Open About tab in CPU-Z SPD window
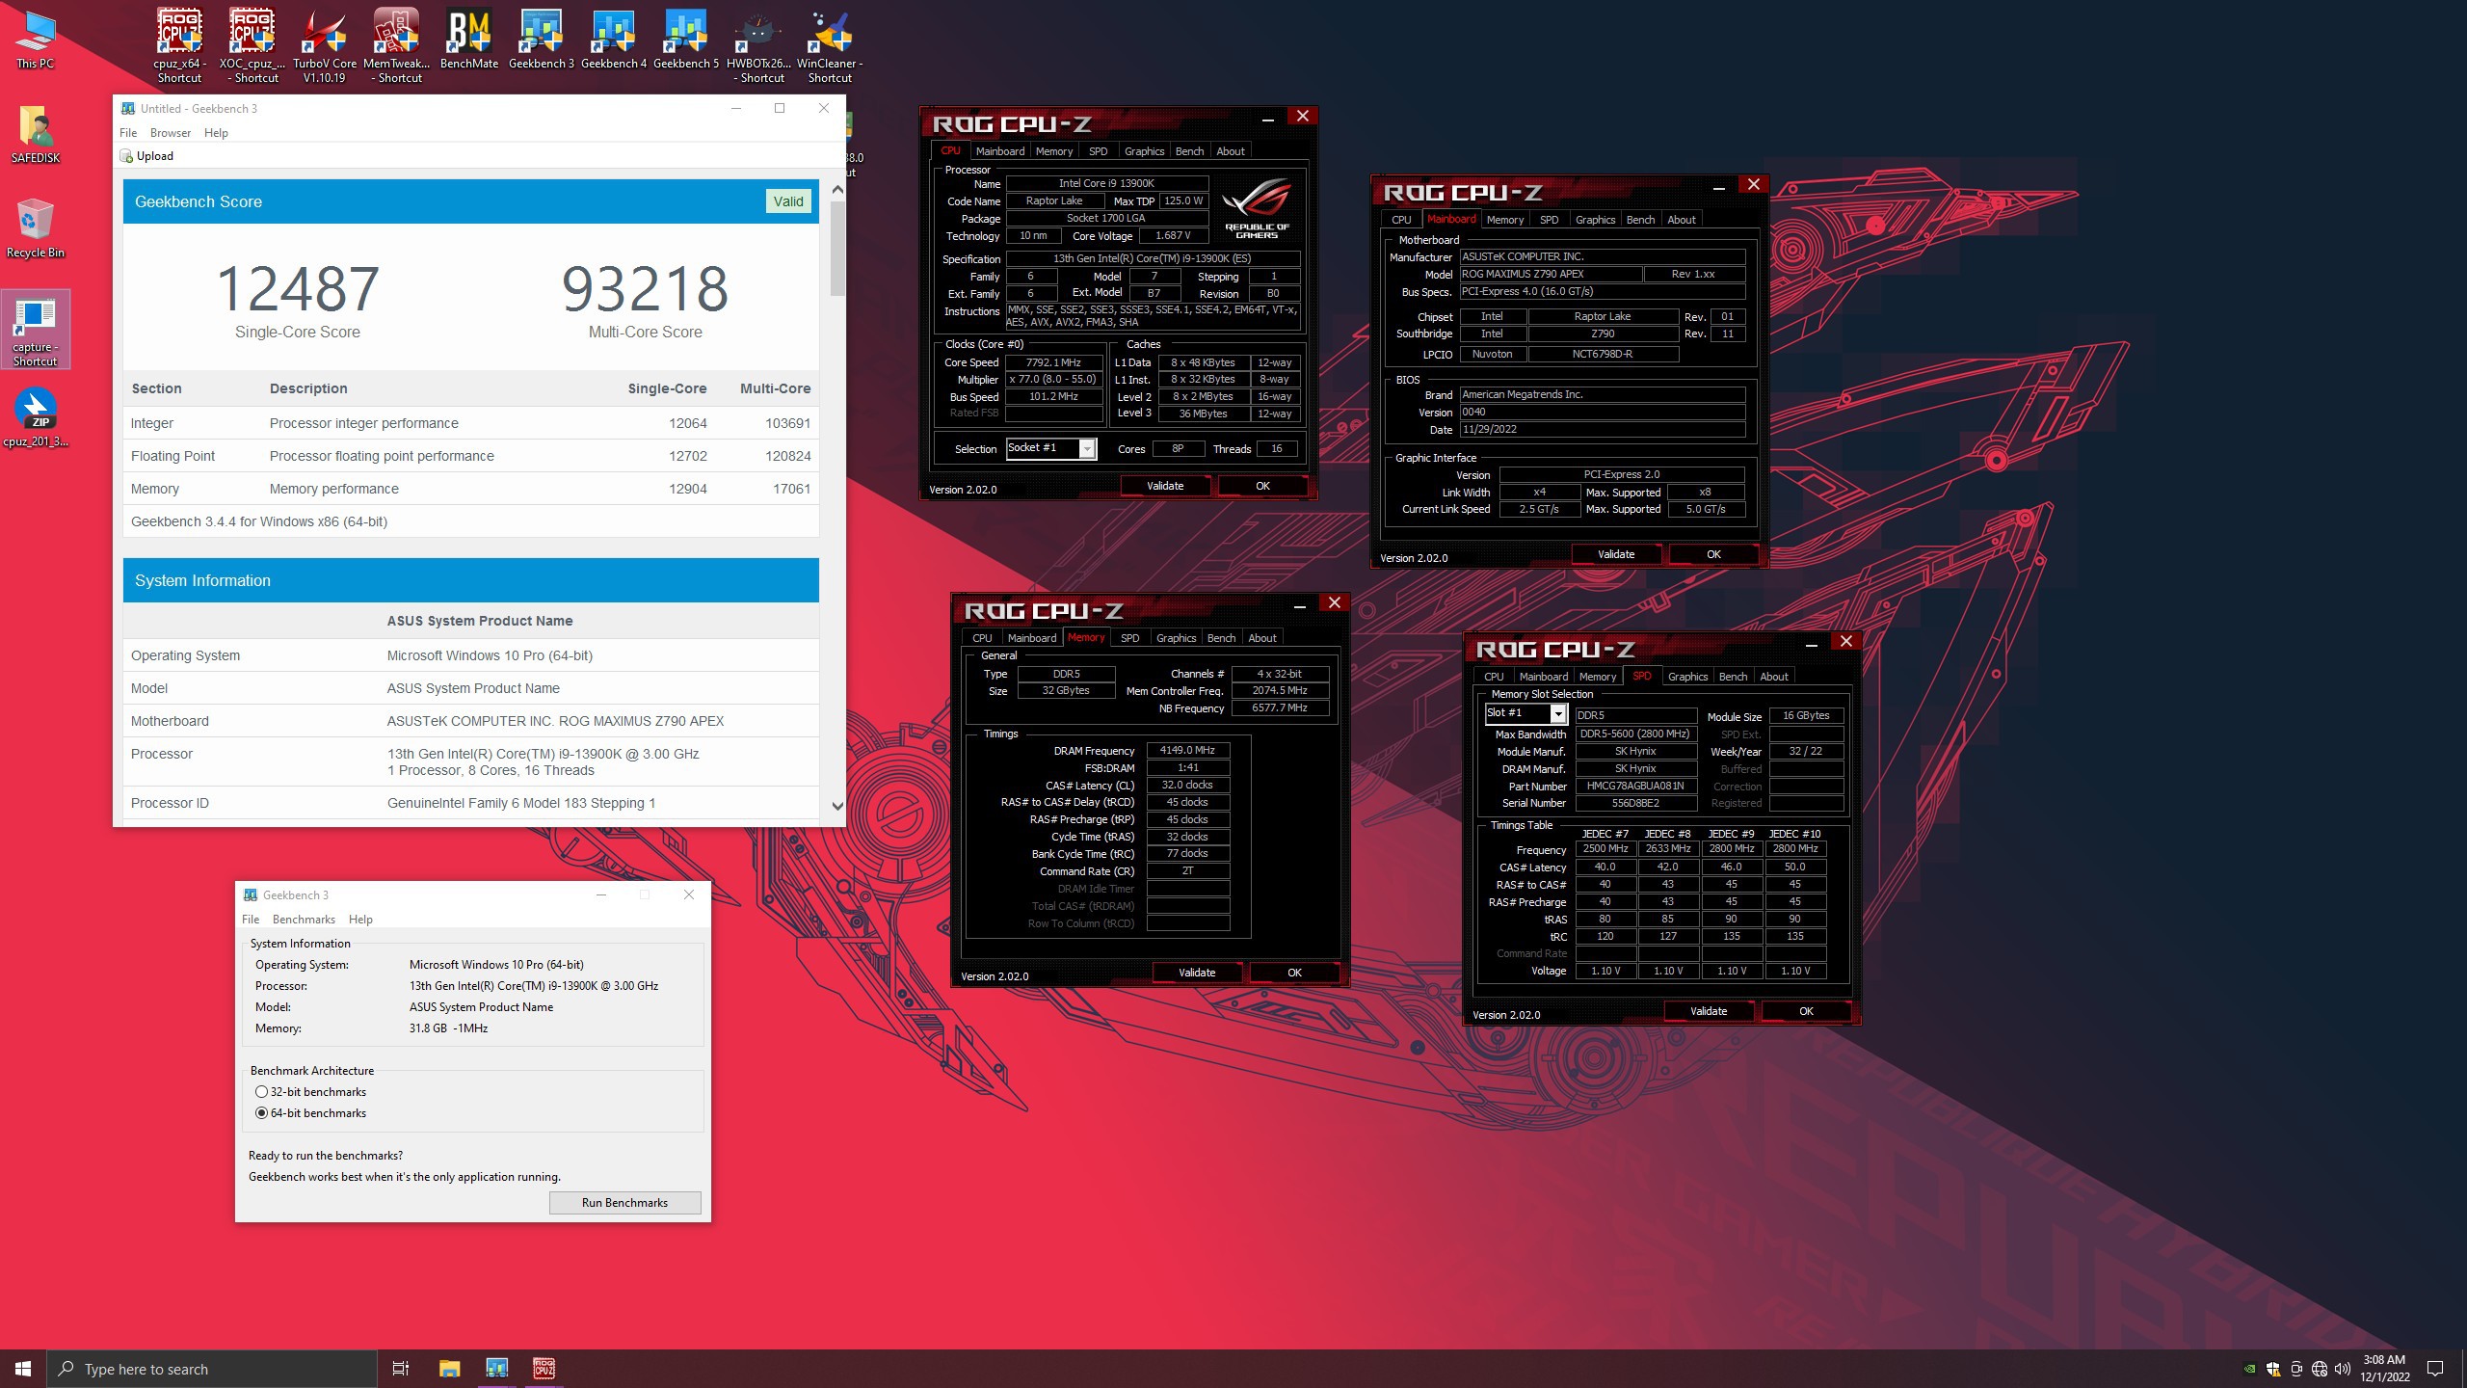The image size is (2467, 1388). [1773, 677]
